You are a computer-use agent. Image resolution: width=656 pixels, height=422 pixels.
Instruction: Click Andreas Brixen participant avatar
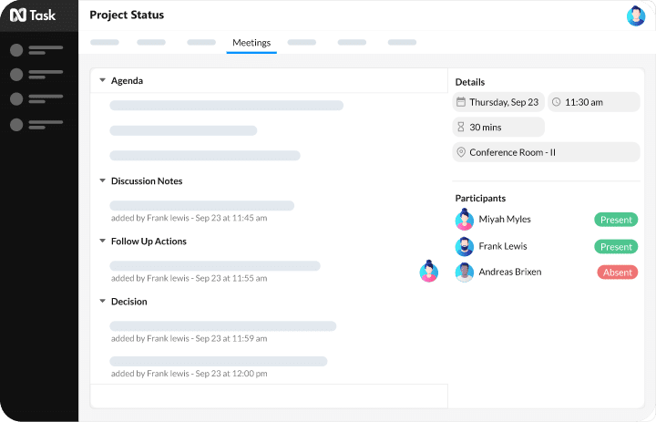click(x=465, y=272)
